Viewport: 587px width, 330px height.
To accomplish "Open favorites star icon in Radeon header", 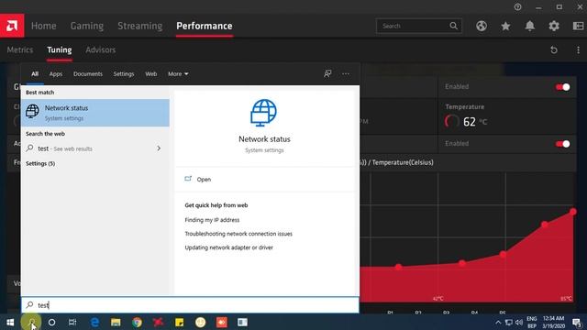I will tap(505, 26).
